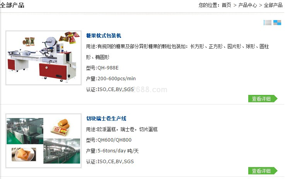Image resolution: width=285 pixels, height=179 pixels.
Task: Click the candy machine usage description
Action: (x=177, y=52)
